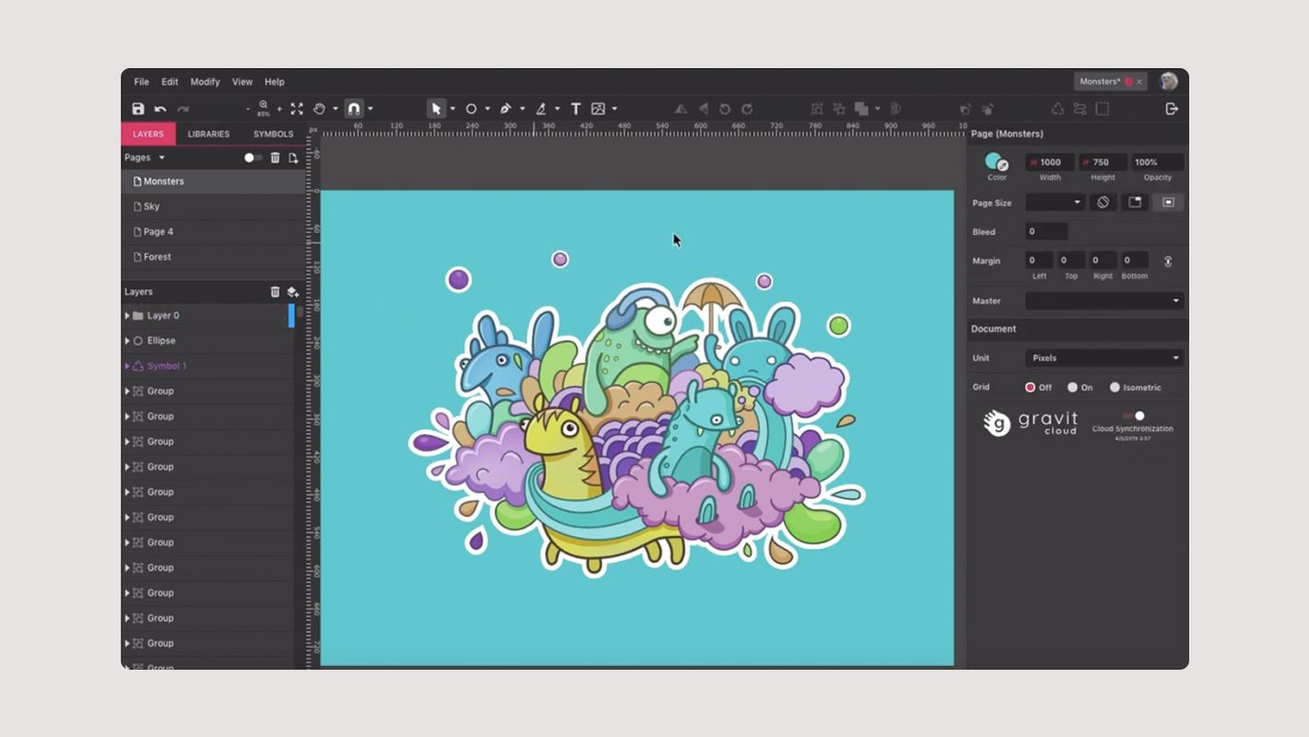Open the page Color swatch picker
This screenshot has height=737, width=1309.
[x=995, y=162]
